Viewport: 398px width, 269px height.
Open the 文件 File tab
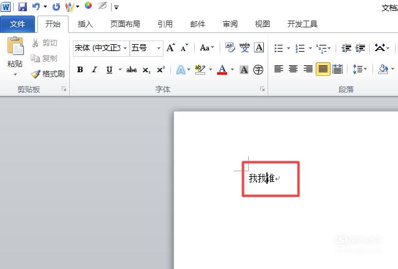coord(17,24)
